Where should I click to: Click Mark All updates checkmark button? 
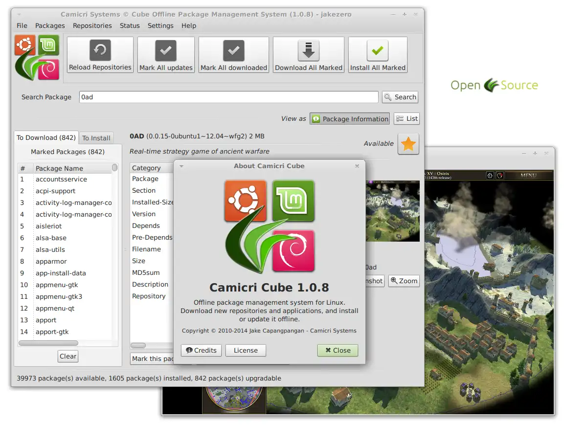click(x=166, y=55)
